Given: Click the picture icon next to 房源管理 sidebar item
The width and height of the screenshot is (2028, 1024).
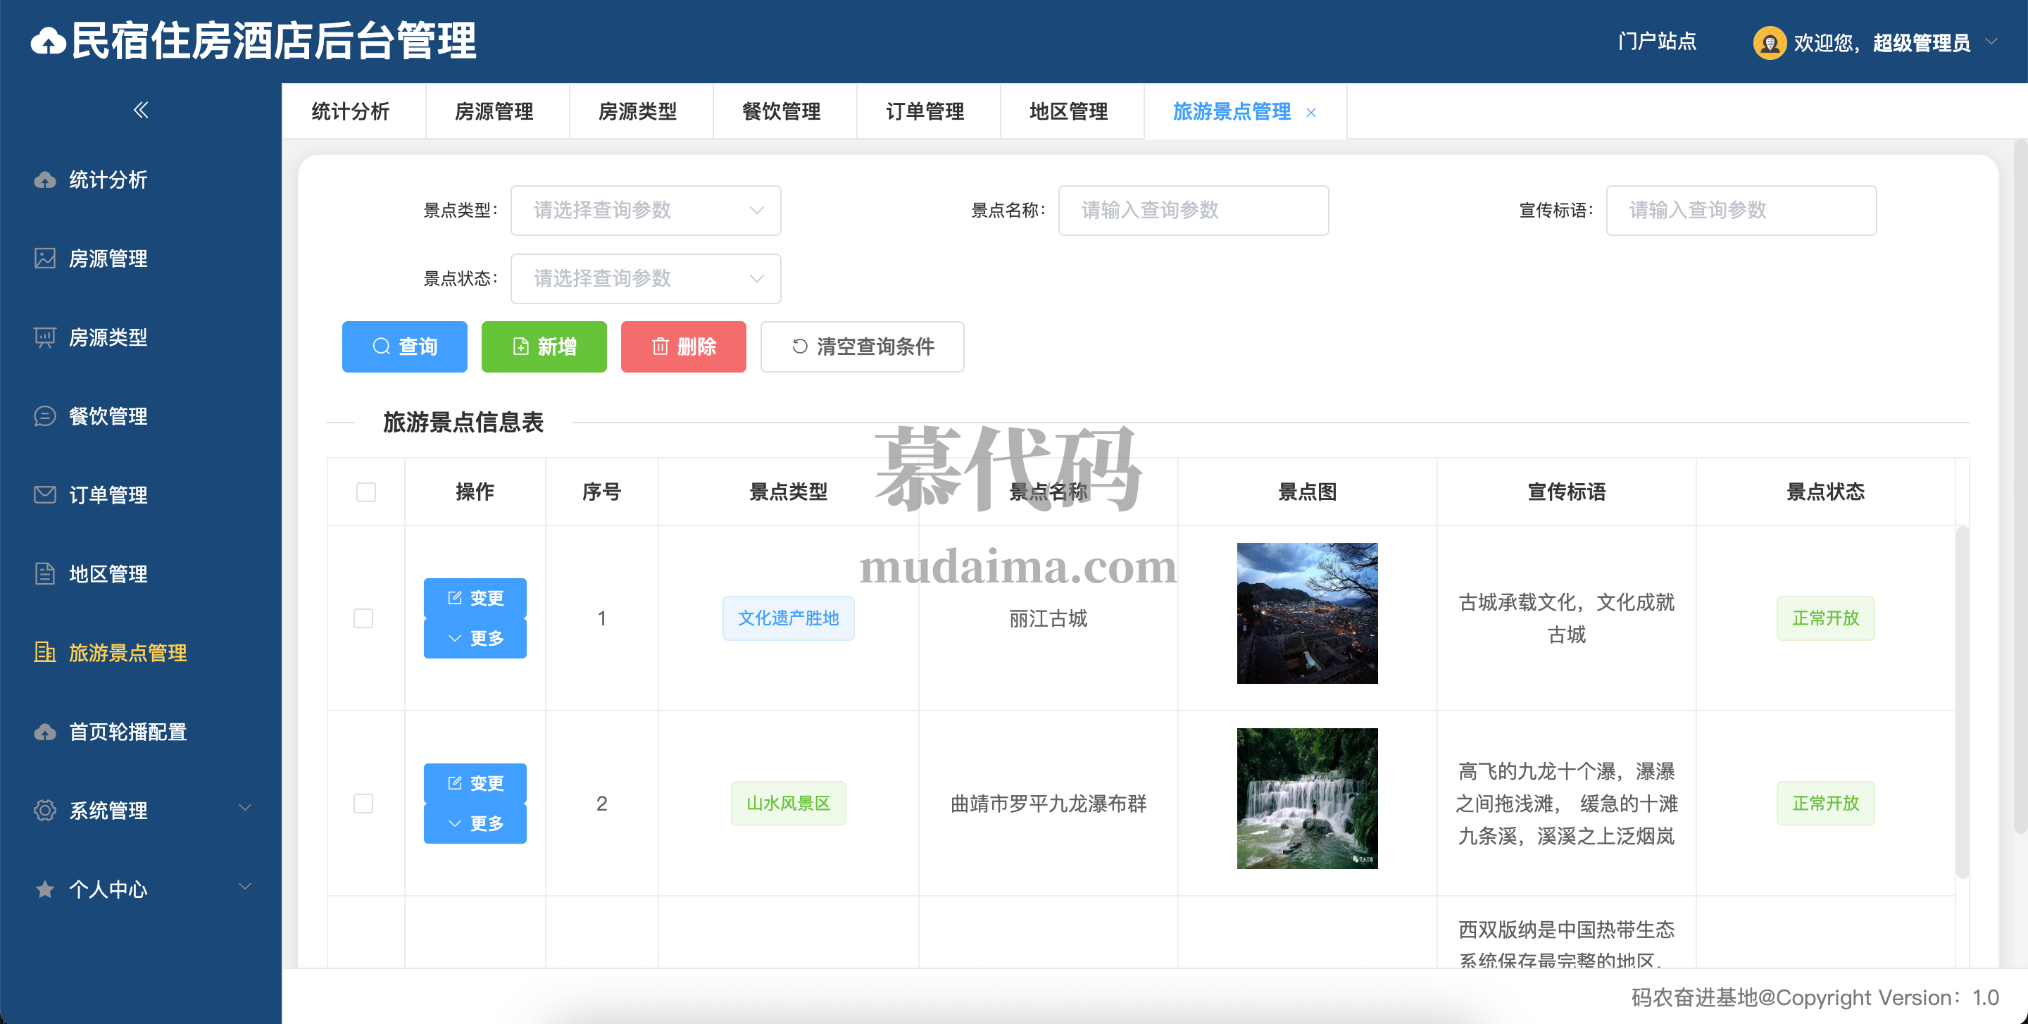Looking at the screenshot, I should pos(45,259).
